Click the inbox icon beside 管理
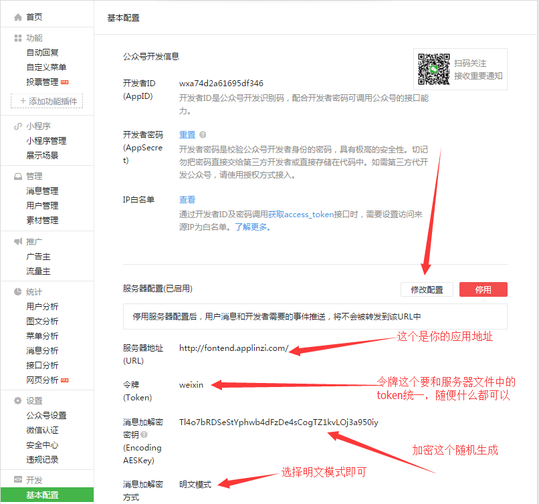Image resolution: width=539 pixels, height=504 pixels. tap(18, 176)
